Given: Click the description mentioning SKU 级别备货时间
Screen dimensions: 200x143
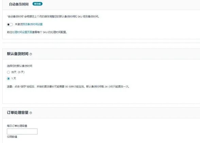Looking at the screenshot, I should click(x=53, y=17).
